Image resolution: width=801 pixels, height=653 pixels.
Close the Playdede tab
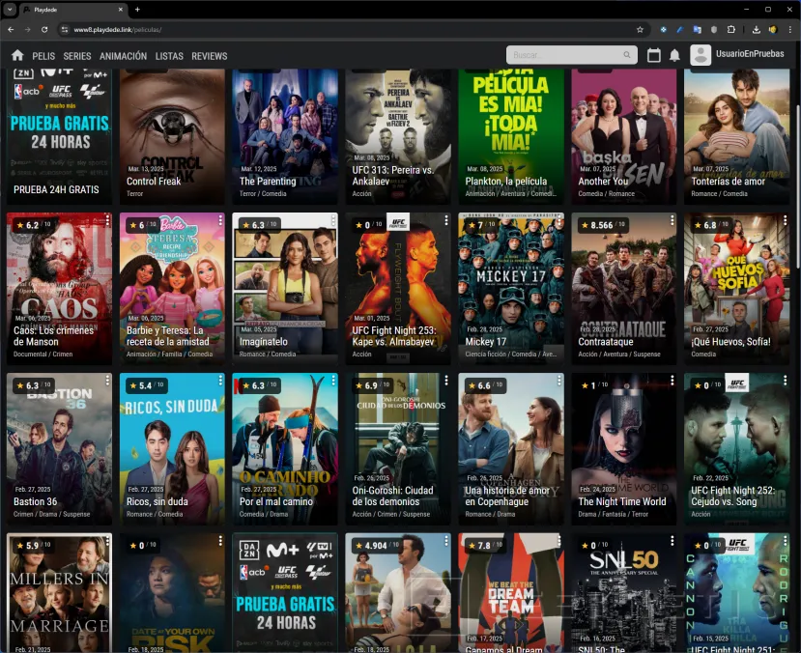121,10
